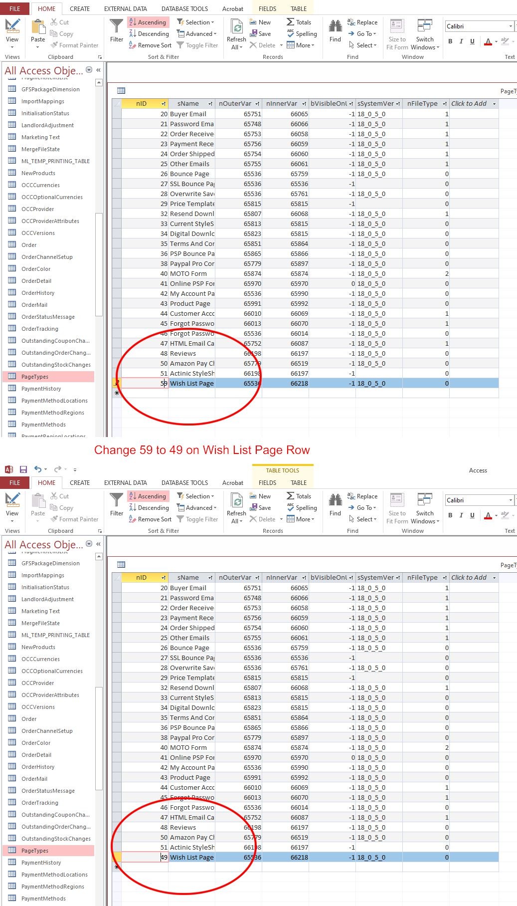Switch to the CREATE tab in the lower ribbon
Viewport: 517px width, 906px height.
(80, 482)
